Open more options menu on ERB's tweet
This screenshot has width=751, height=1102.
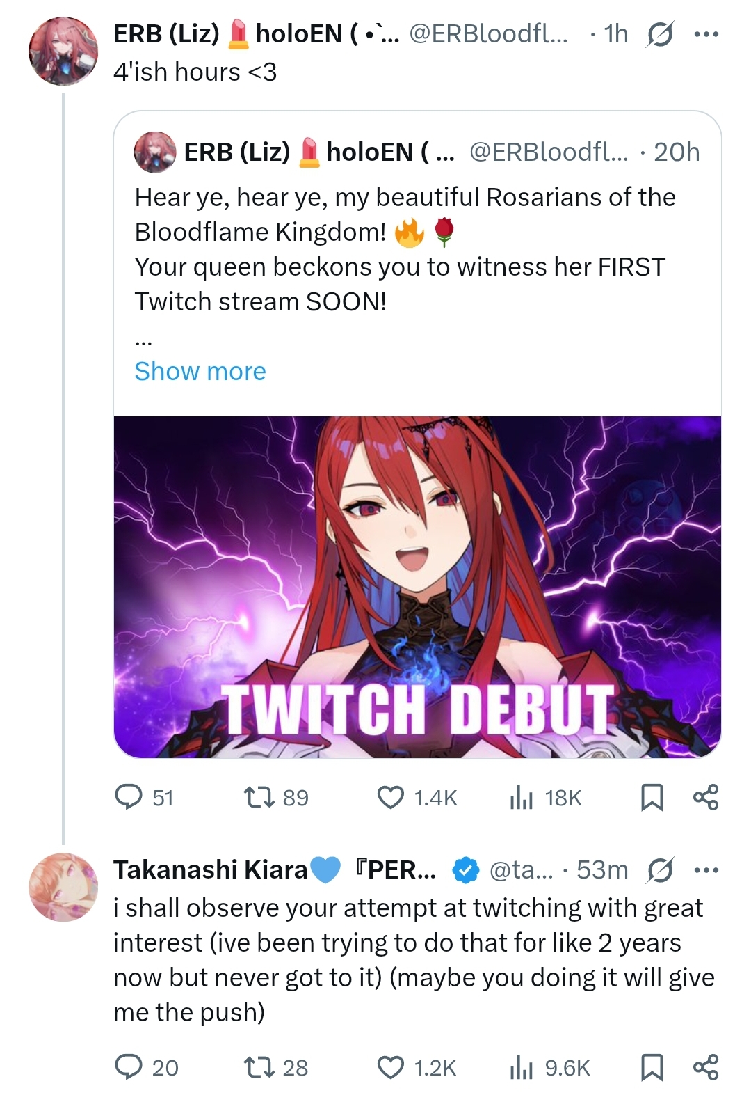pos(706,33)
